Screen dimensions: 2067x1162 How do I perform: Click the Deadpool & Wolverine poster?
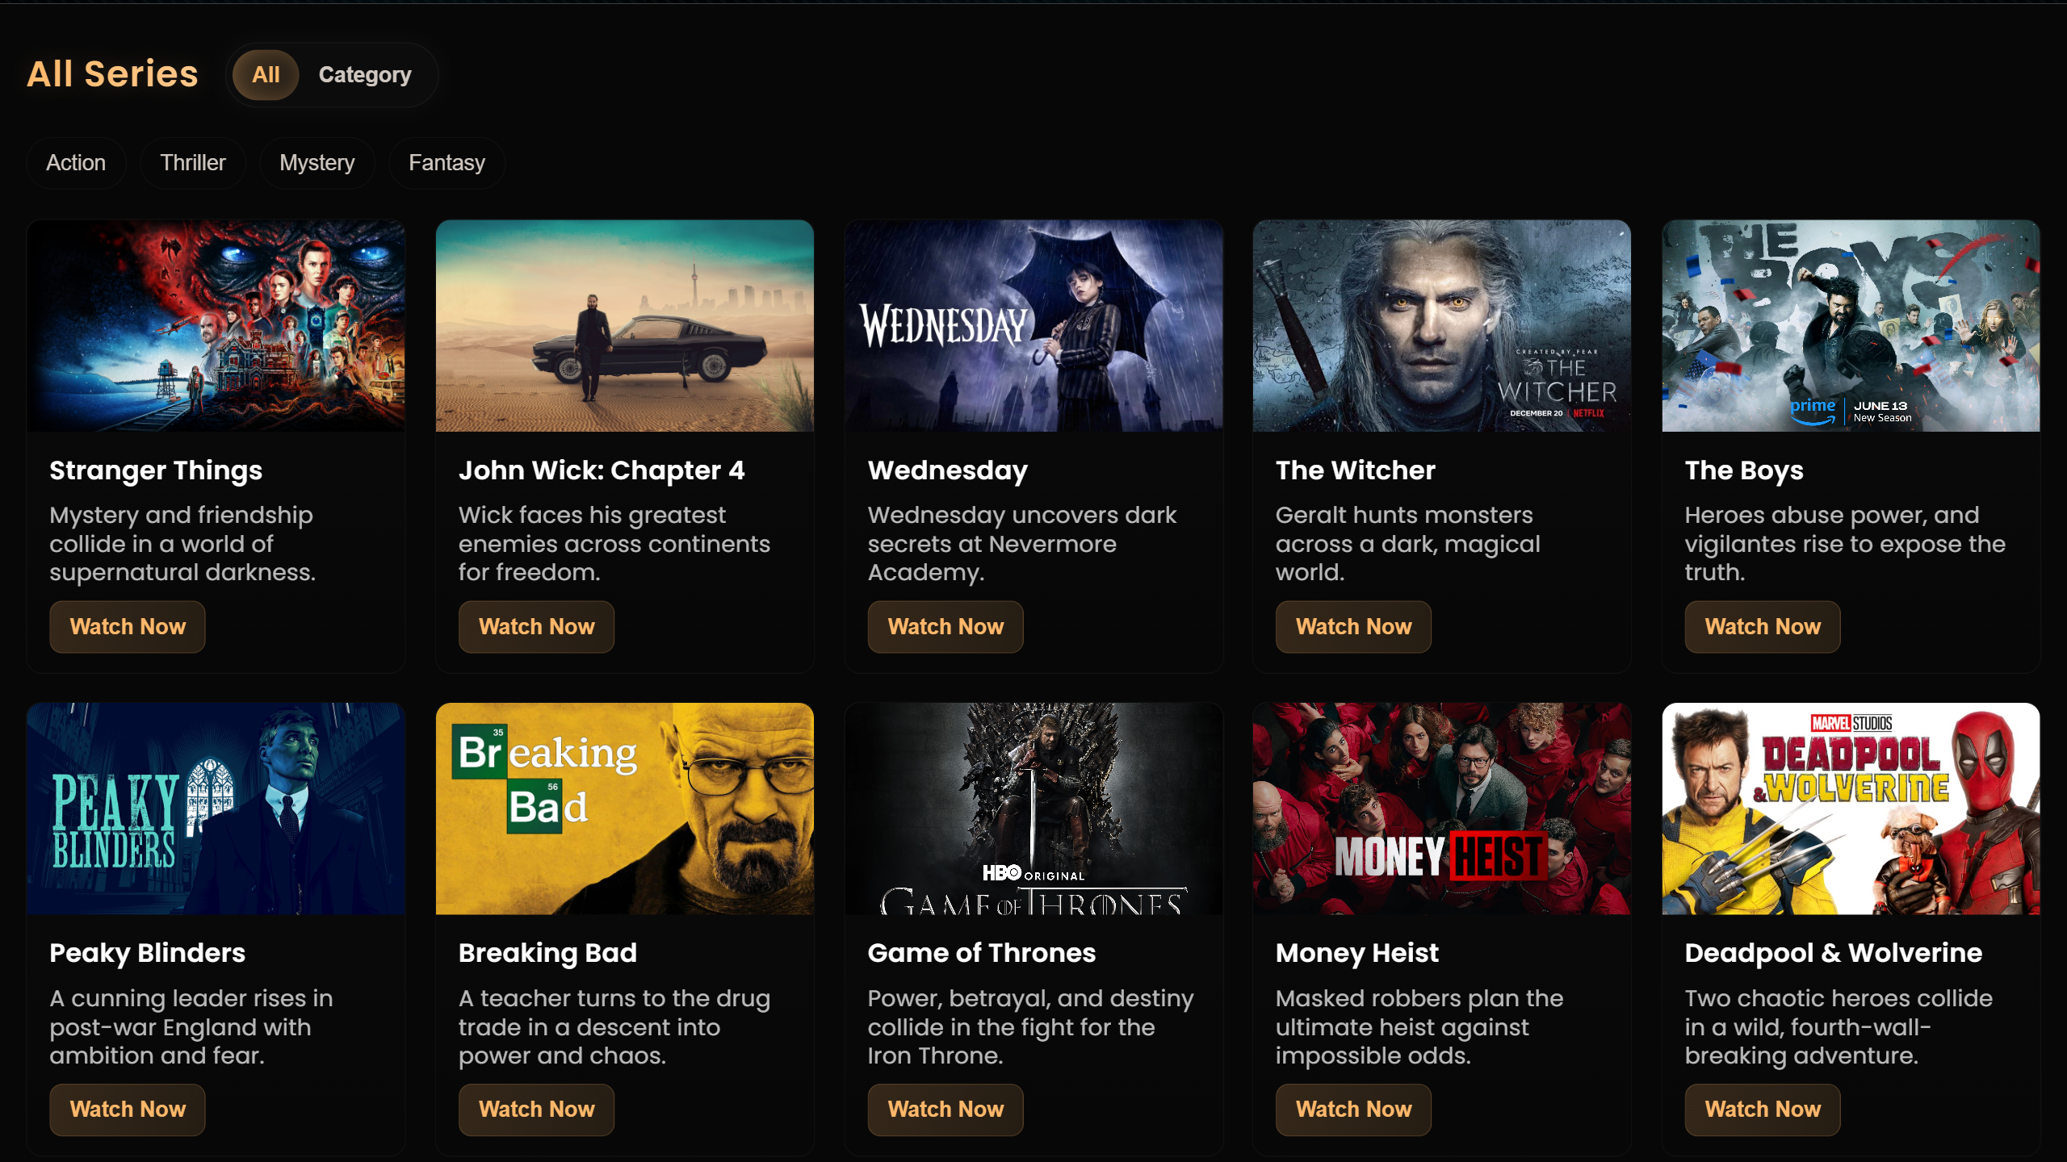point(1851,809)
